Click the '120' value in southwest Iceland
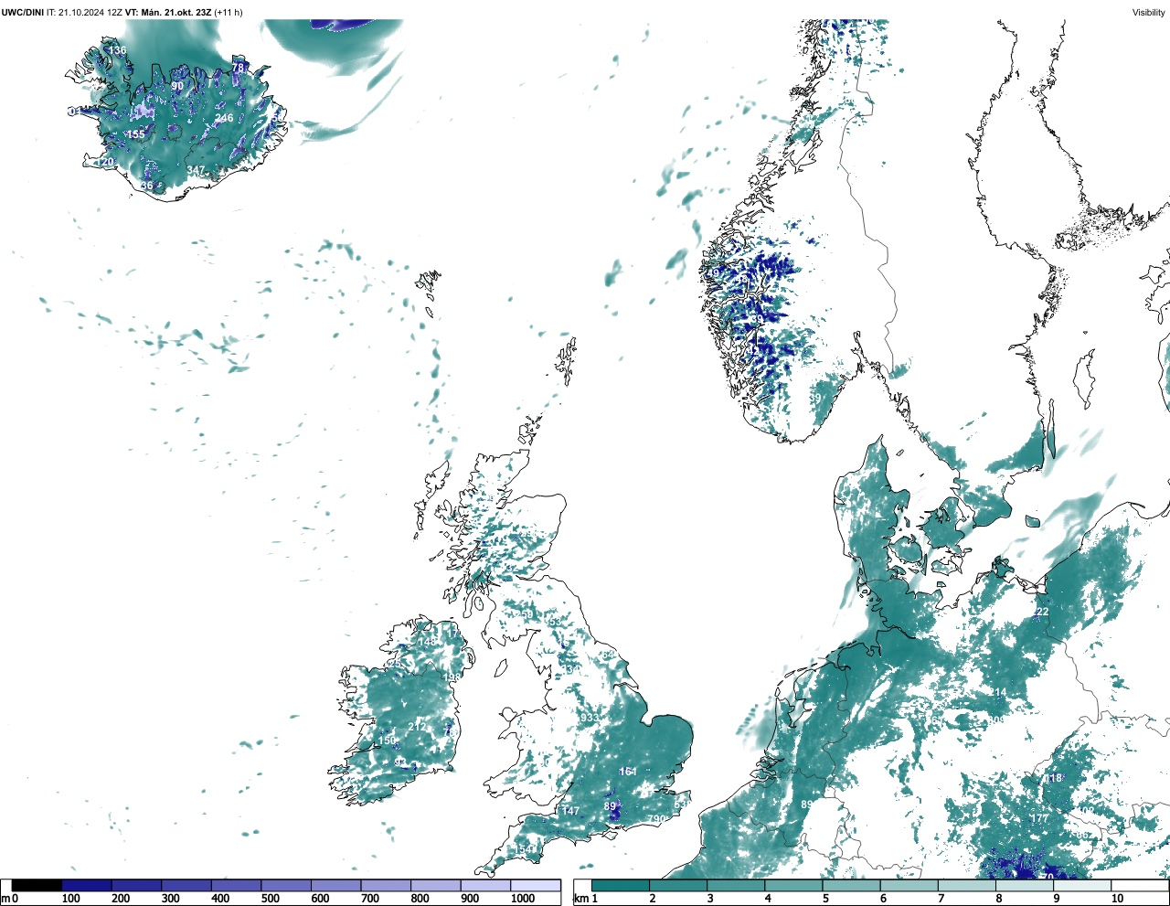The width and height of the screenshot is (1170, 906). click(x=105, y=162)
